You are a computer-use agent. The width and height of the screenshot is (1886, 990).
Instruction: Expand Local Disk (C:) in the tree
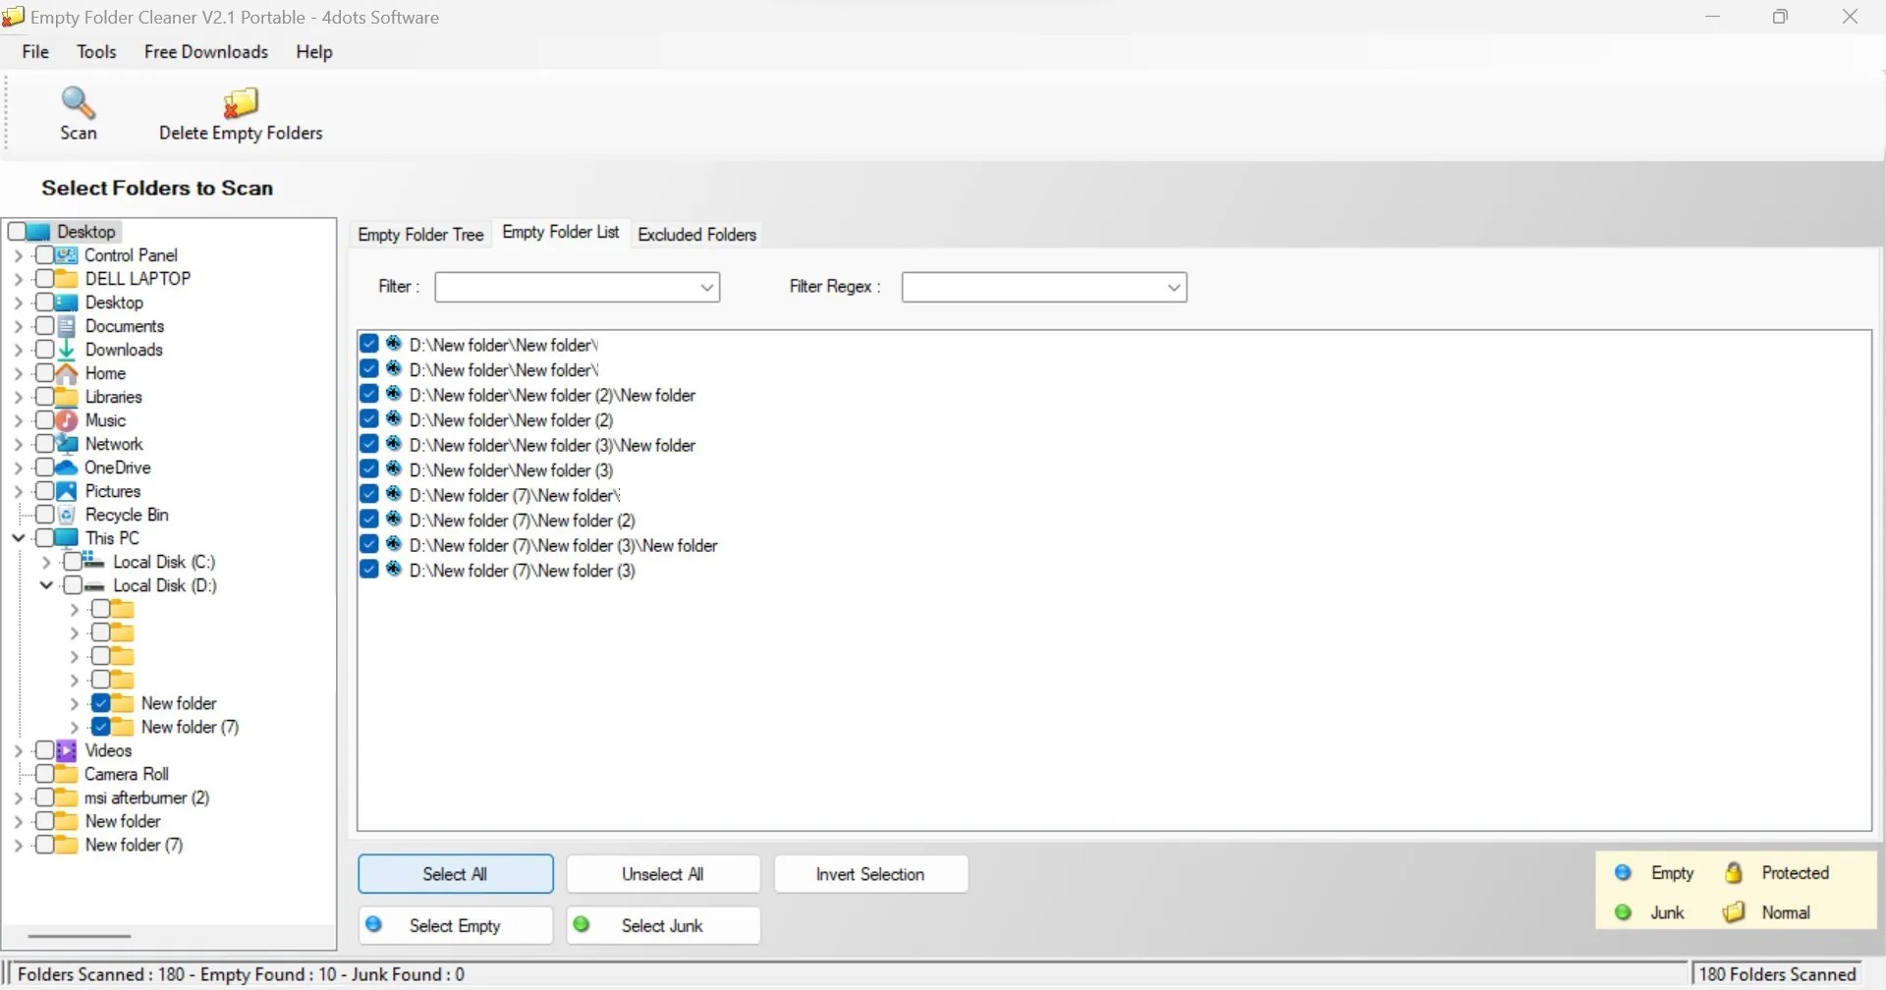pyautogui.click(x=46, y=561)
